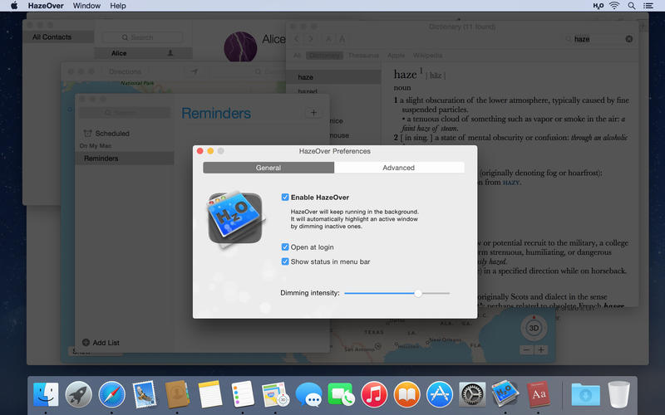This screenshot has height=415, width=665.
Task: Open Safari from the dock
Action: pos(111,393)
